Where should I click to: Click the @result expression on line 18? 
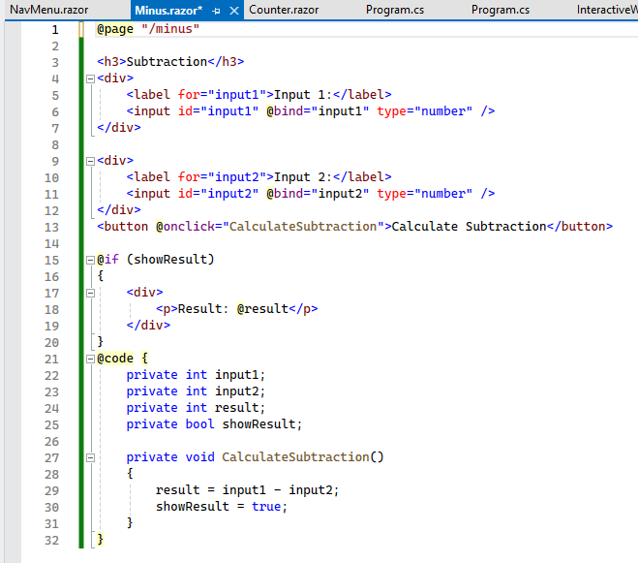click(262, 309)
